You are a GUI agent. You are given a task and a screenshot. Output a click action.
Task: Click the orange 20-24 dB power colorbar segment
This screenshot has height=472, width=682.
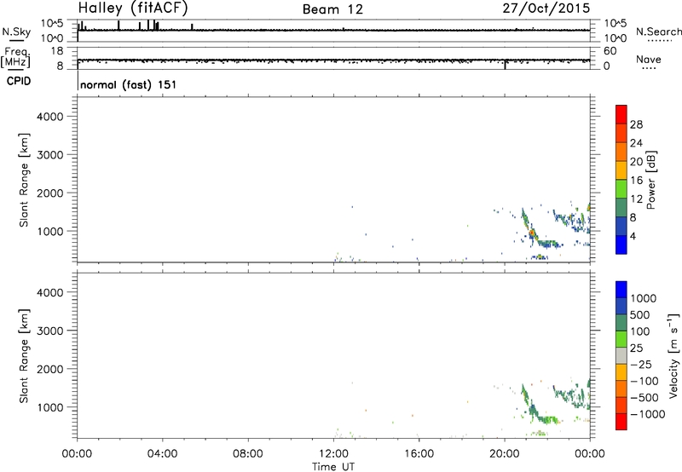621,152
